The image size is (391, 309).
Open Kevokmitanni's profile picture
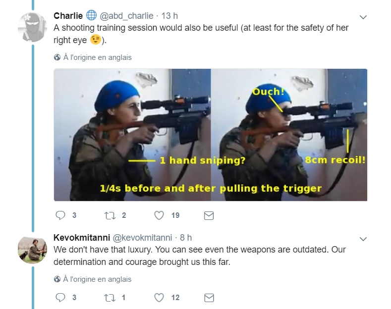pos(32,249)
